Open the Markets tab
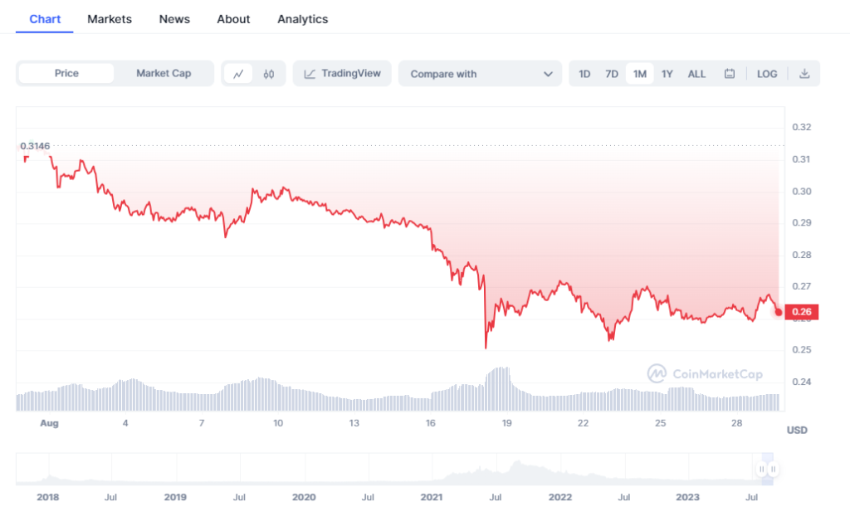Image resolution: width=850 pixels, height=526 pixels. point(110,19)
